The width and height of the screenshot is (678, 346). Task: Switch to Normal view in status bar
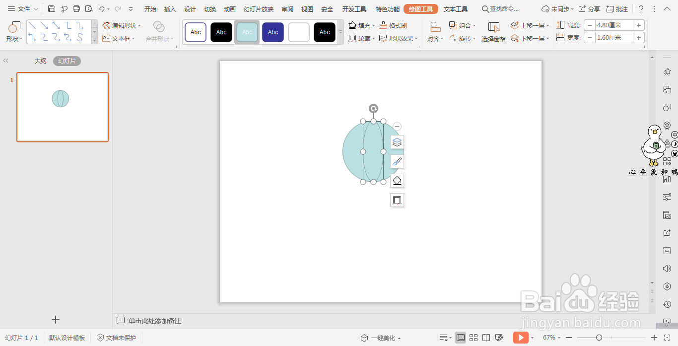[461, 338]
